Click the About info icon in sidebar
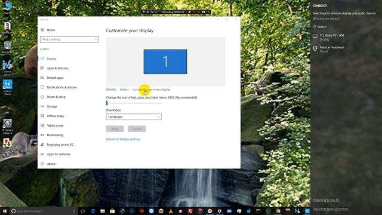 click(42, 164)
